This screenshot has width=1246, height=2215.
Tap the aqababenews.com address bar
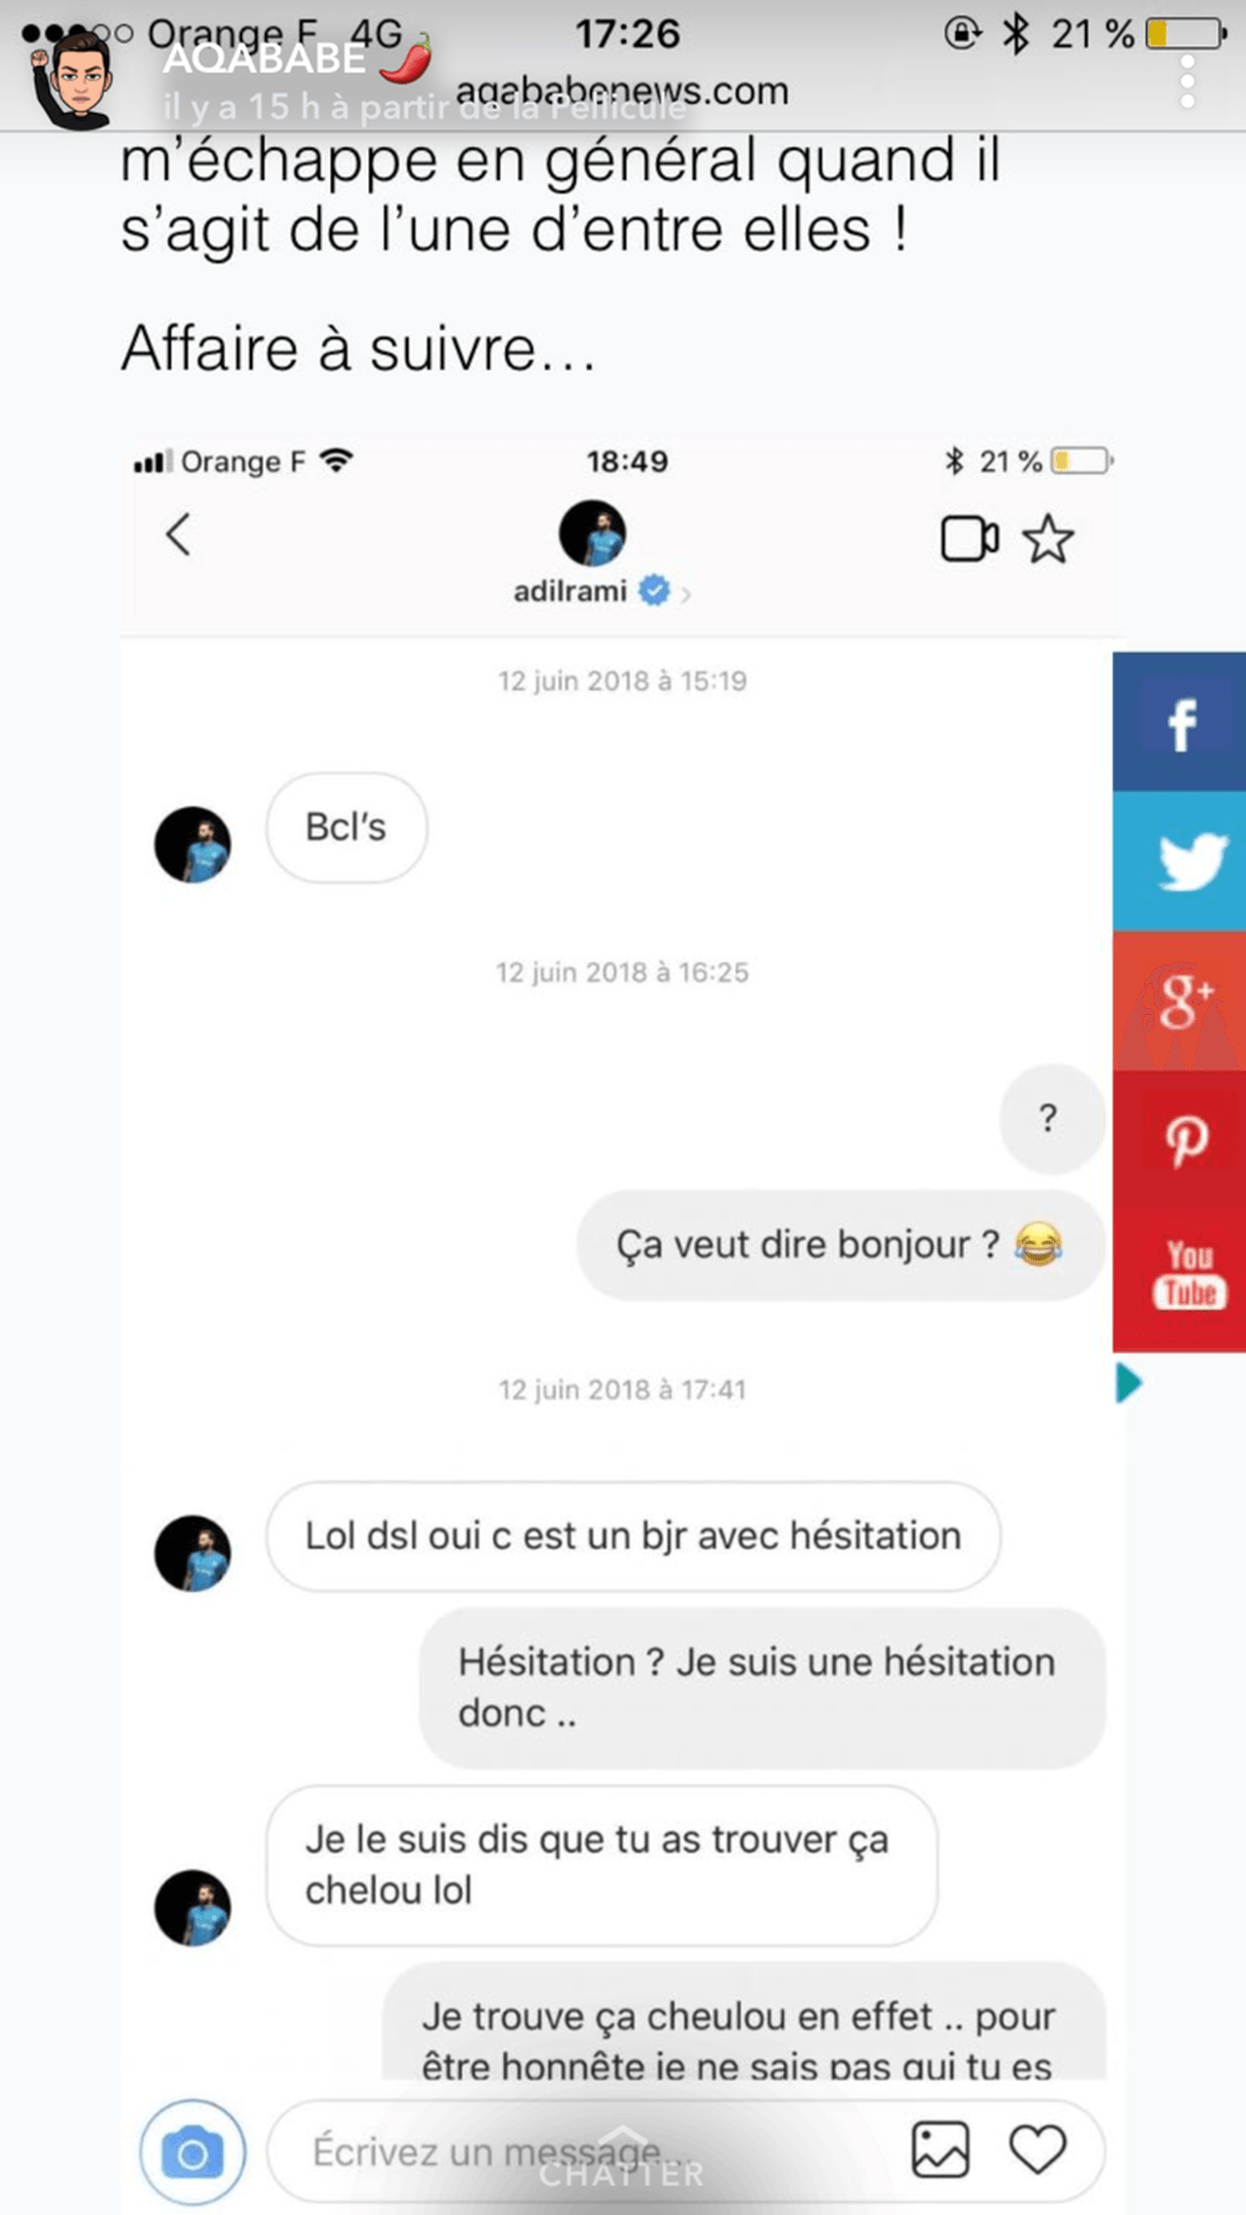point(622,91)
